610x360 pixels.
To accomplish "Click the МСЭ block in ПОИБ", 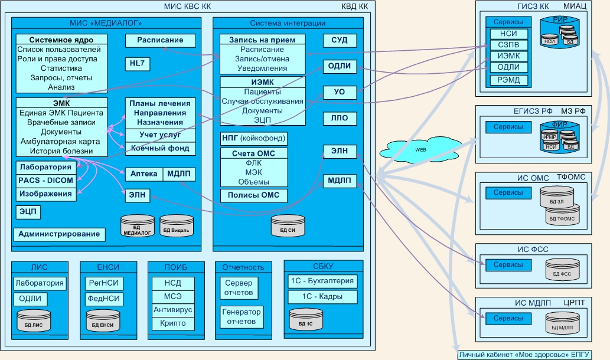I will point(173,297).
